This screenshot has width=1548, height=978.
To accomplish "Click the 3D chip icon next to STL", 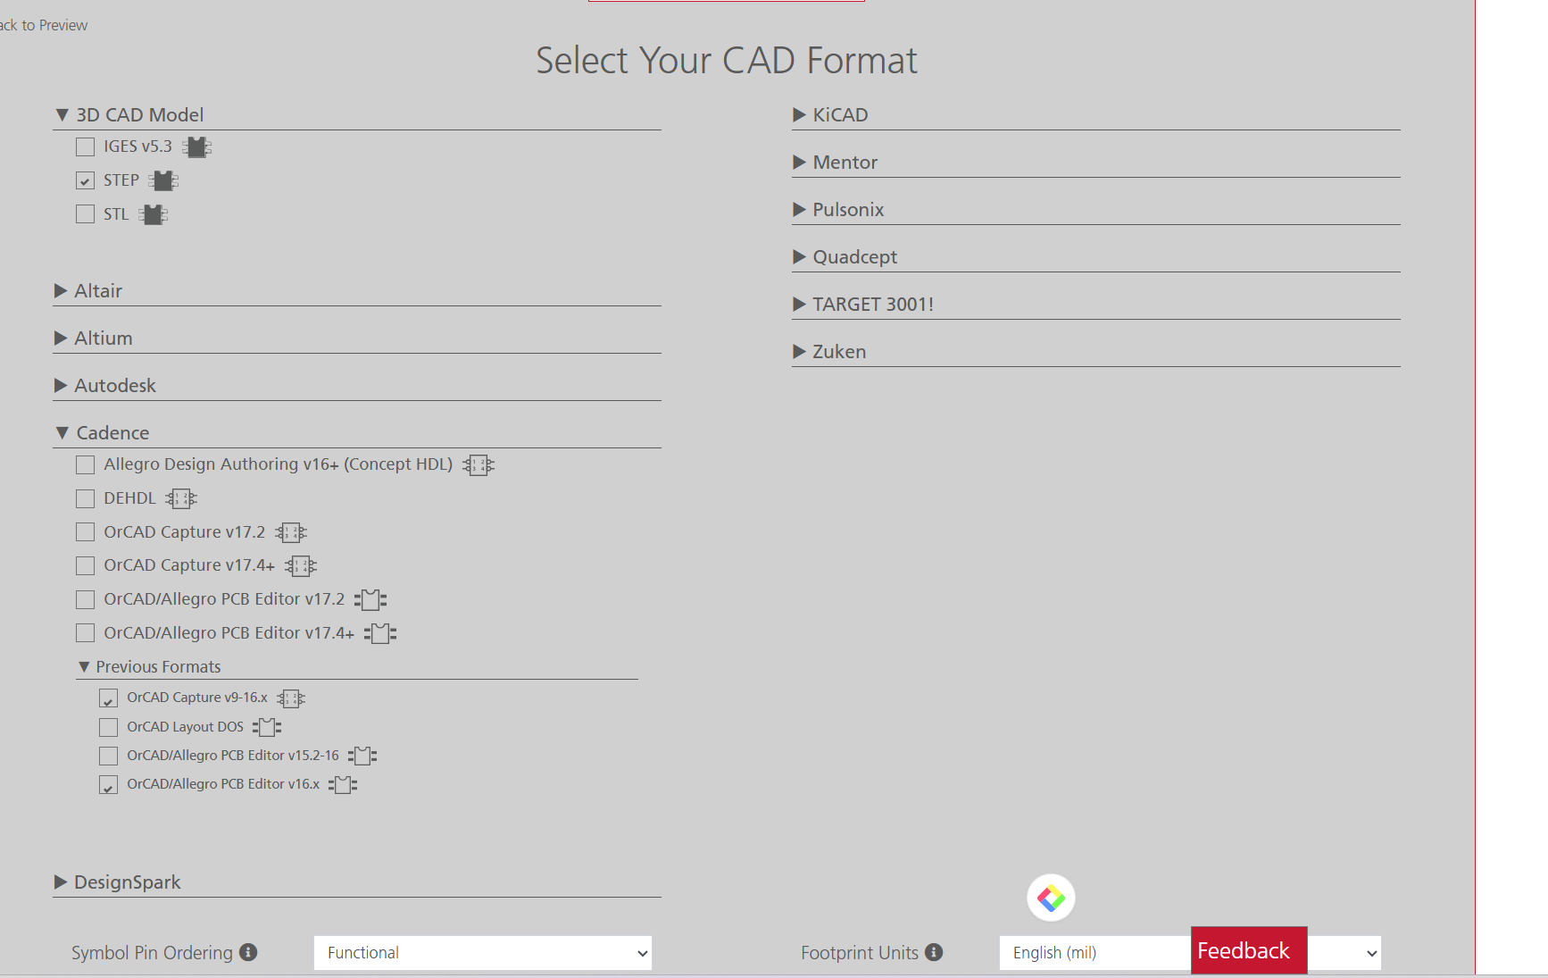I will 154,215.
